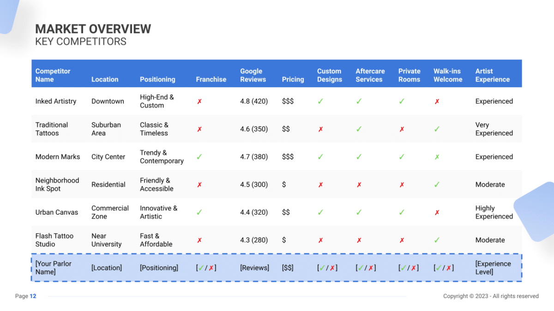Click the Custom Designs cross for Traditional Tattoos
Screen dimensions: 554x311
[x=320, y=129]
